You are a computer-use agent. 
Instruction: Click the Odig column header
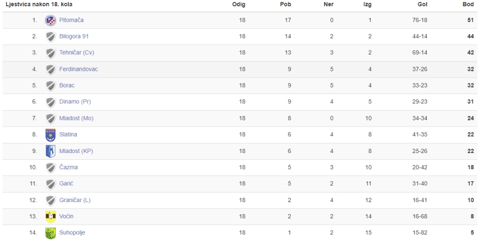(x=238, y=4)
